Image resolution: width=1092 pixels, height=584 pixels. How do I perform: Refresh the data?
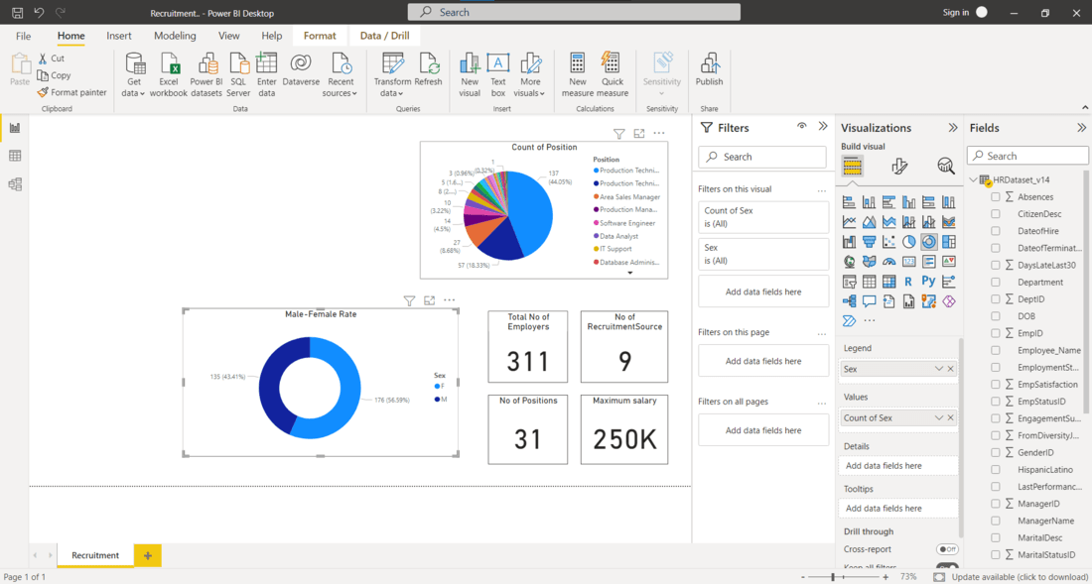[x=428, y=69]
